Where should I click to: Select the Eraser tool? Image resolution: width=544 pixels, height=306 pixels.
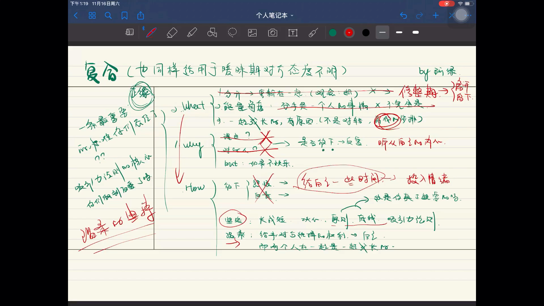coord(172,33)
